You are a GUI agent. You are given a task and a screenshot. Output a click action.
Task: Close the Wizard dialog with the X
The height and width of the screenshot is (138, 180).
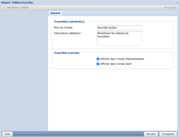click(177, 3)
